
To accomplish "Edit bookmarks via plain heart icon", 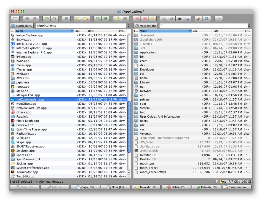I will 145,18.
